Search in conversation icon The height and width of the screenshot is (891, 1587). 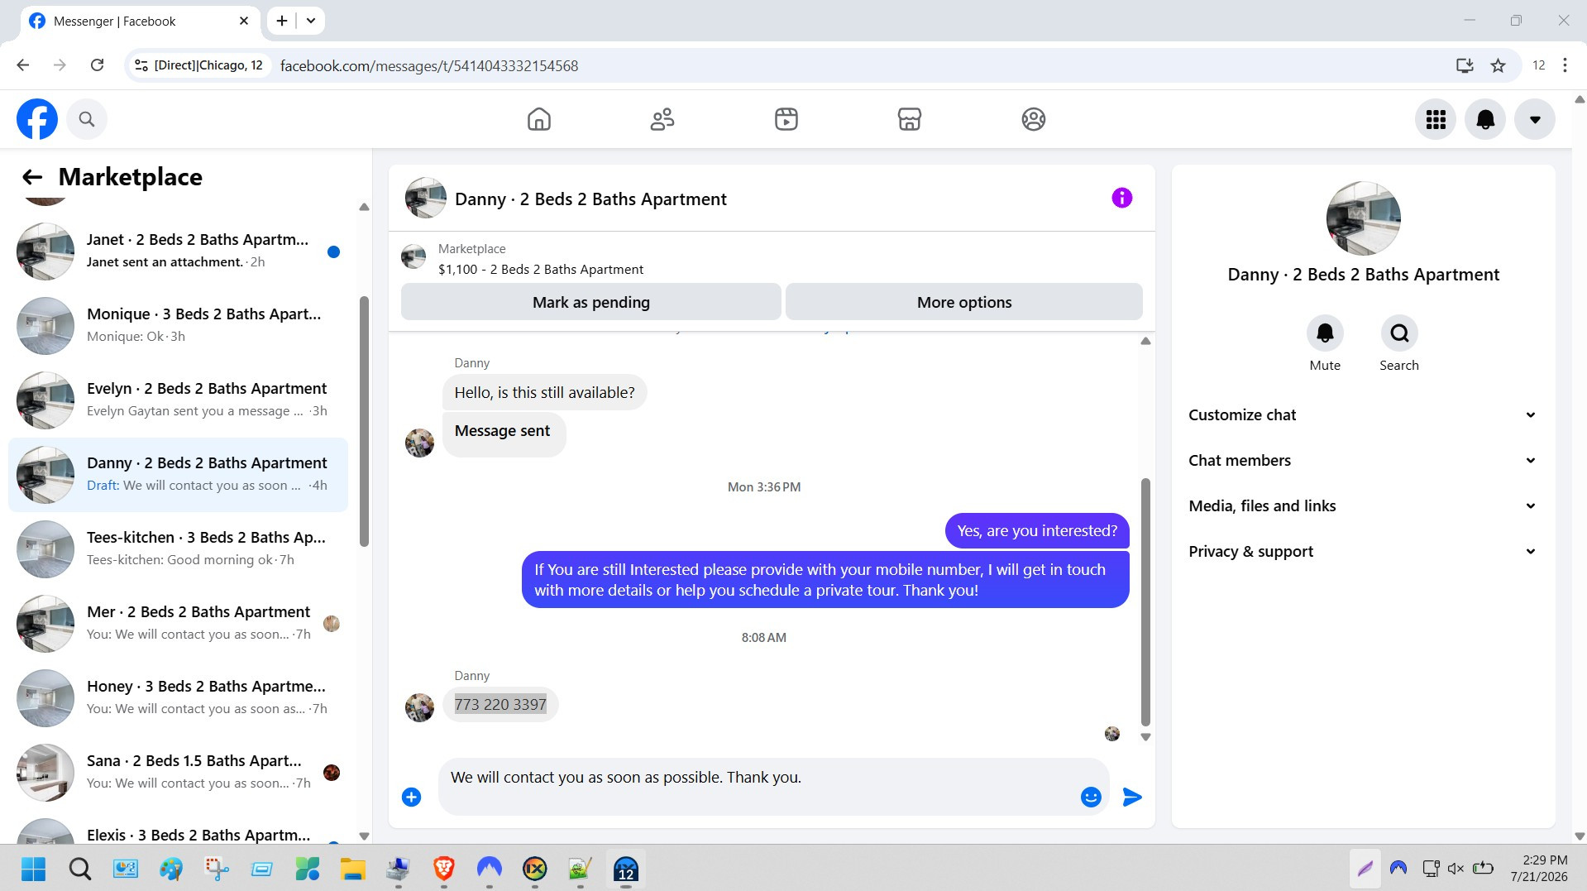pos(1399,333)
